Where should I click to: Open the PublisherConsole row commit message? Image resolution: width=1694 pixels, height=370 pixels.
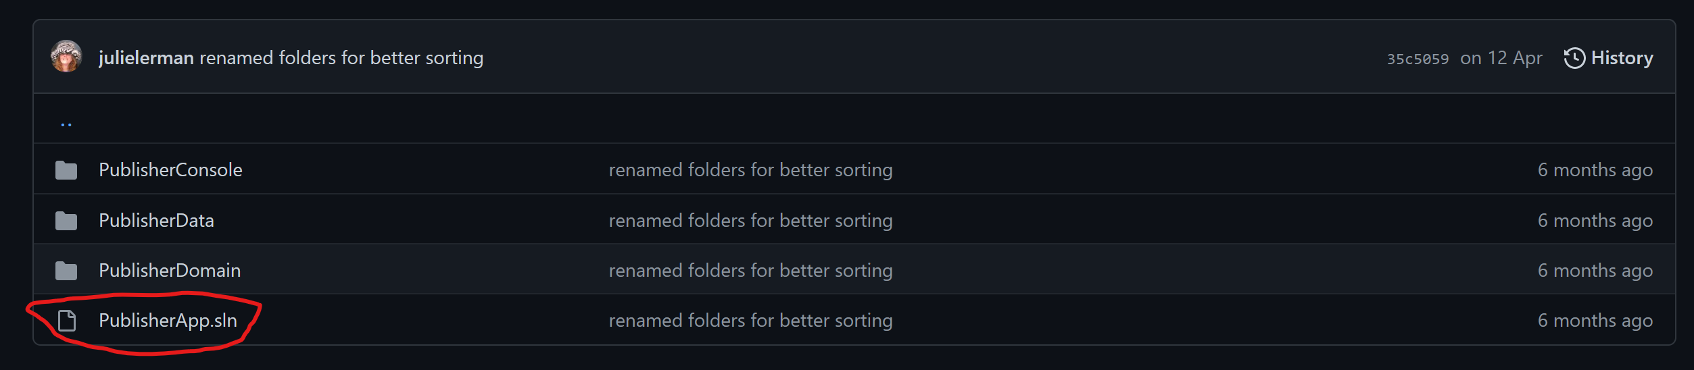[x=750, y=170]
